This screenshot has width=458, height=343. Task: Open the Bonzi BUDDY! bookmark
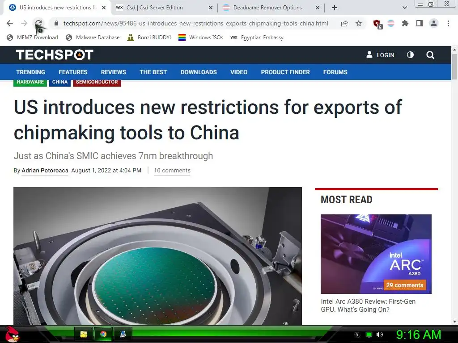pyautogui.click(x=149, y=38)
